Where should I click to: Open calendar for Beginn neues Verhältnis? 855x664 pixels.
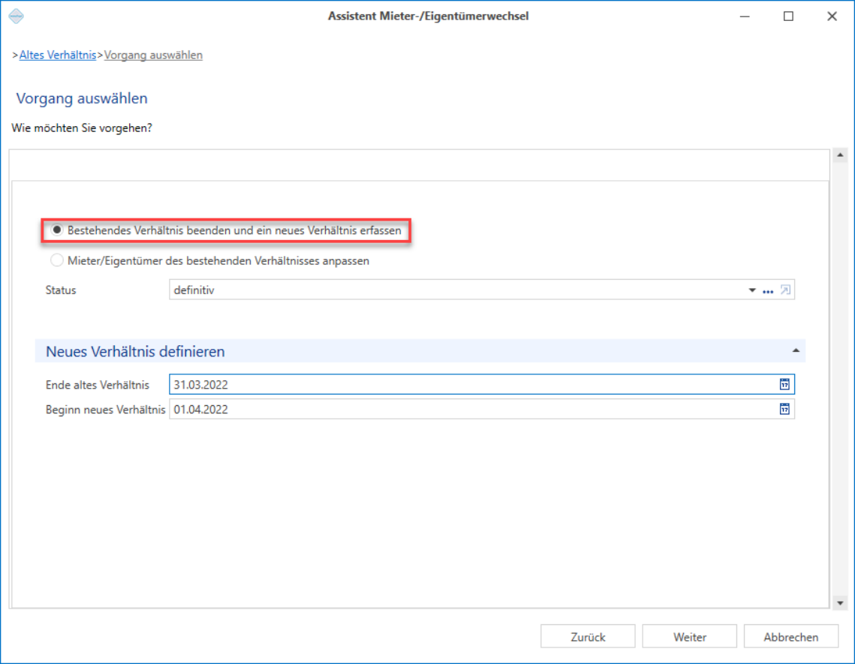(784, 409)
